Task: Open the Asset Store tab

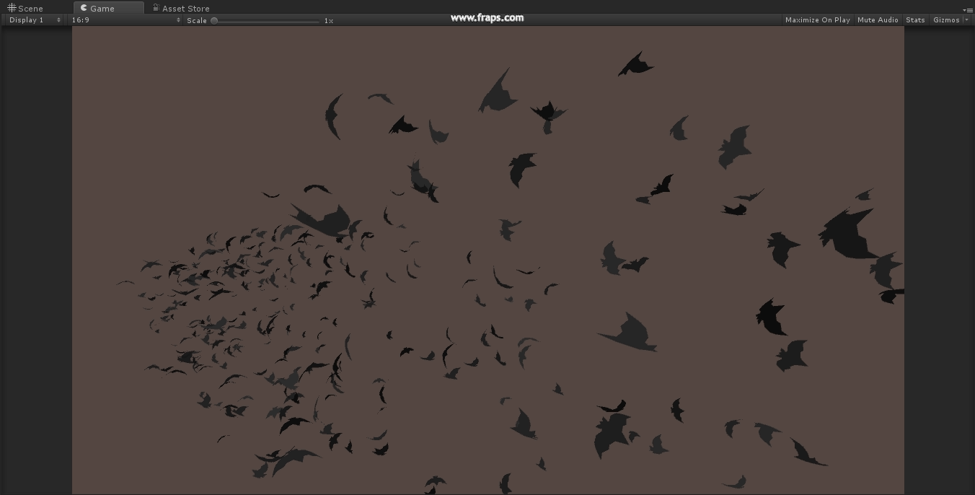Action: (180, 8)
